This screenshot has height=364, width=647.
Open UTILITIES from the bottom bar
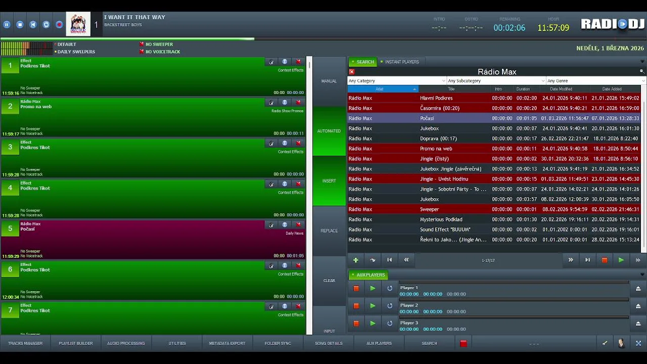177,343
